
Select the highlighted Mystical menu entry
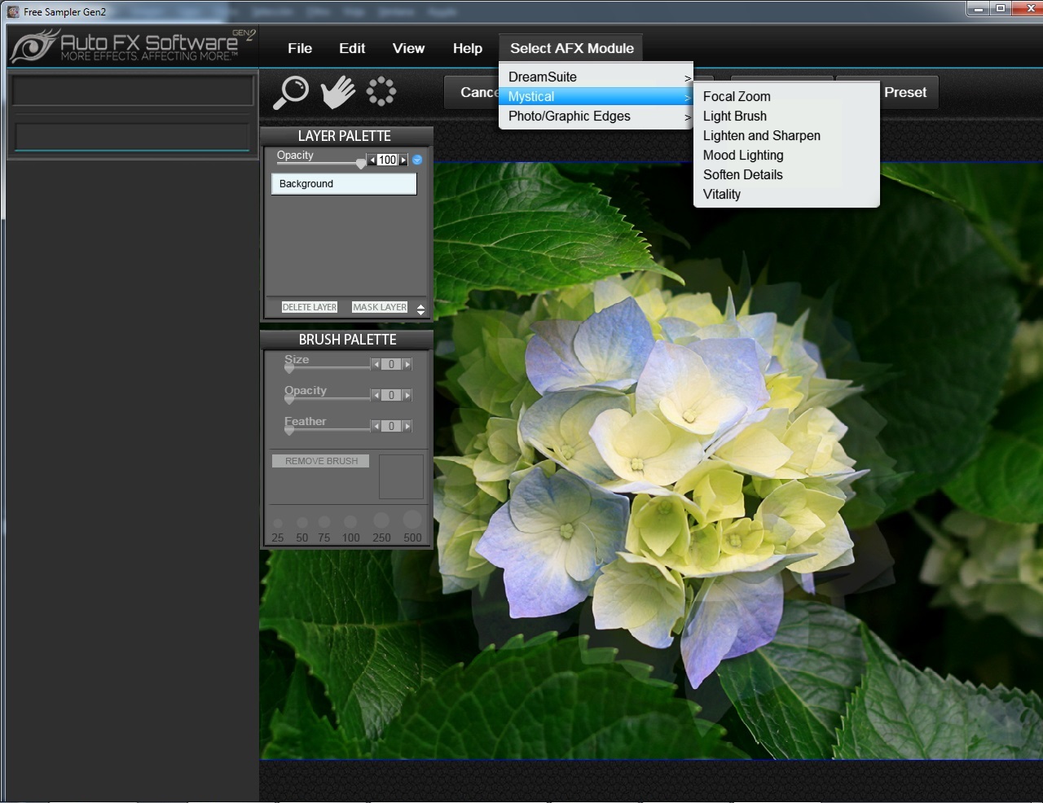[x=596, y=96]
